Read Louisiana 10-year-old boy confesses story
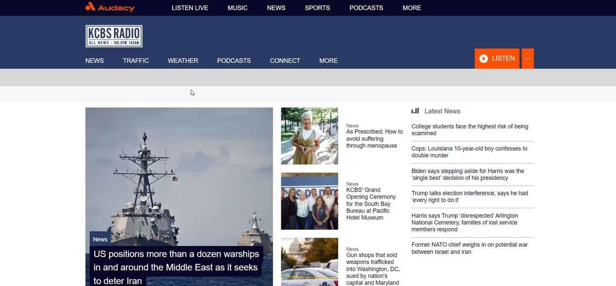The height and width of the screenshot is (286, 616). [469, 152]
